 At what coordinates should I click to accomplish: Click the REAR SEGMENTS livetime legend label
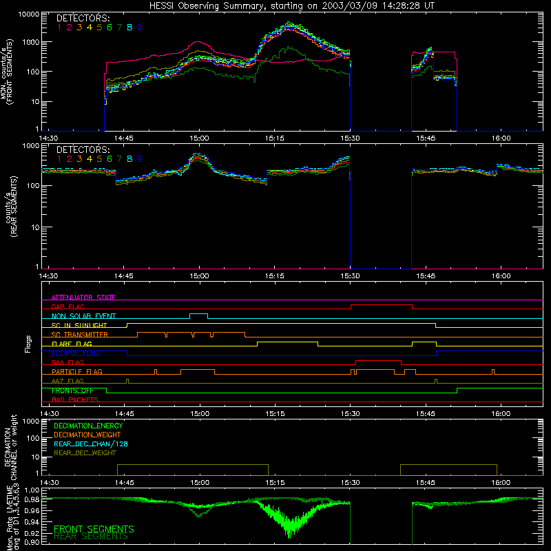(x=91, y=537)
